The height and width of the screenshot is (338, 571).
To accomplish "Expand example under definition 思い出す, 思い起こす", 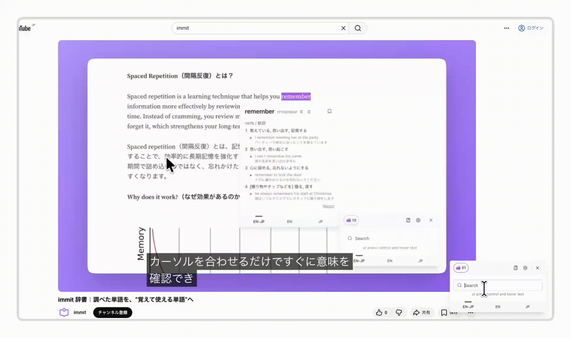I will tap(251, 156).
